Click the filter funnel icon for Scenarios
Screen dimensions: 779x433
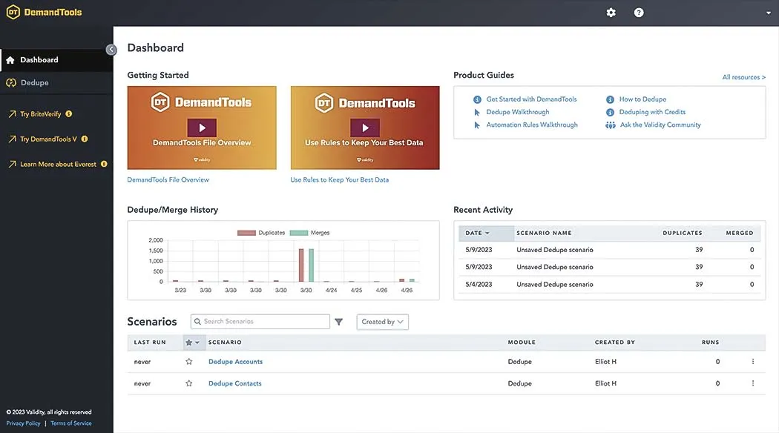coord(339,322)
